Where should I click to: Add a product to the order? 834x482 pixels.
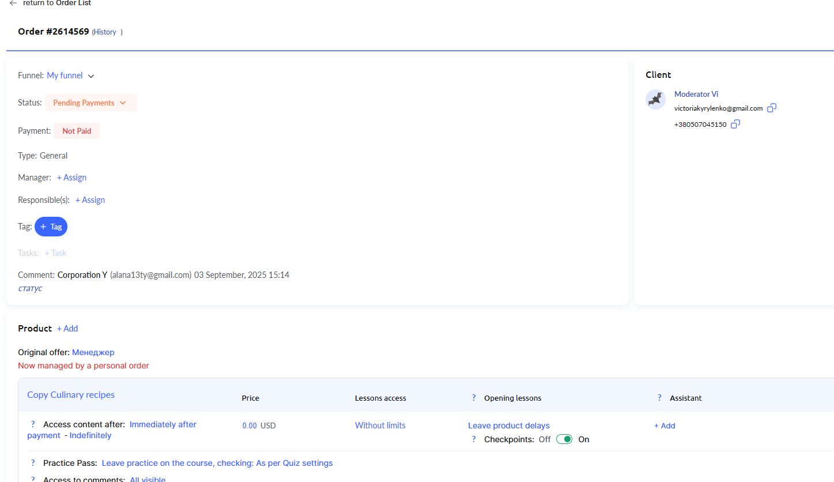[x=67, y=329]
